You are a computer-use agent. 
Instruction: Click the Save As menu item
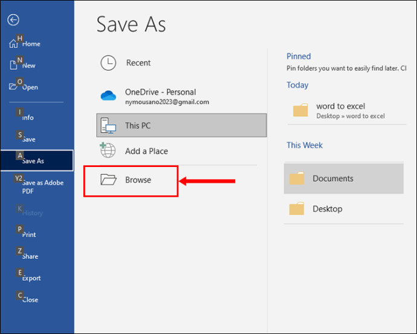tap(37, 160)
